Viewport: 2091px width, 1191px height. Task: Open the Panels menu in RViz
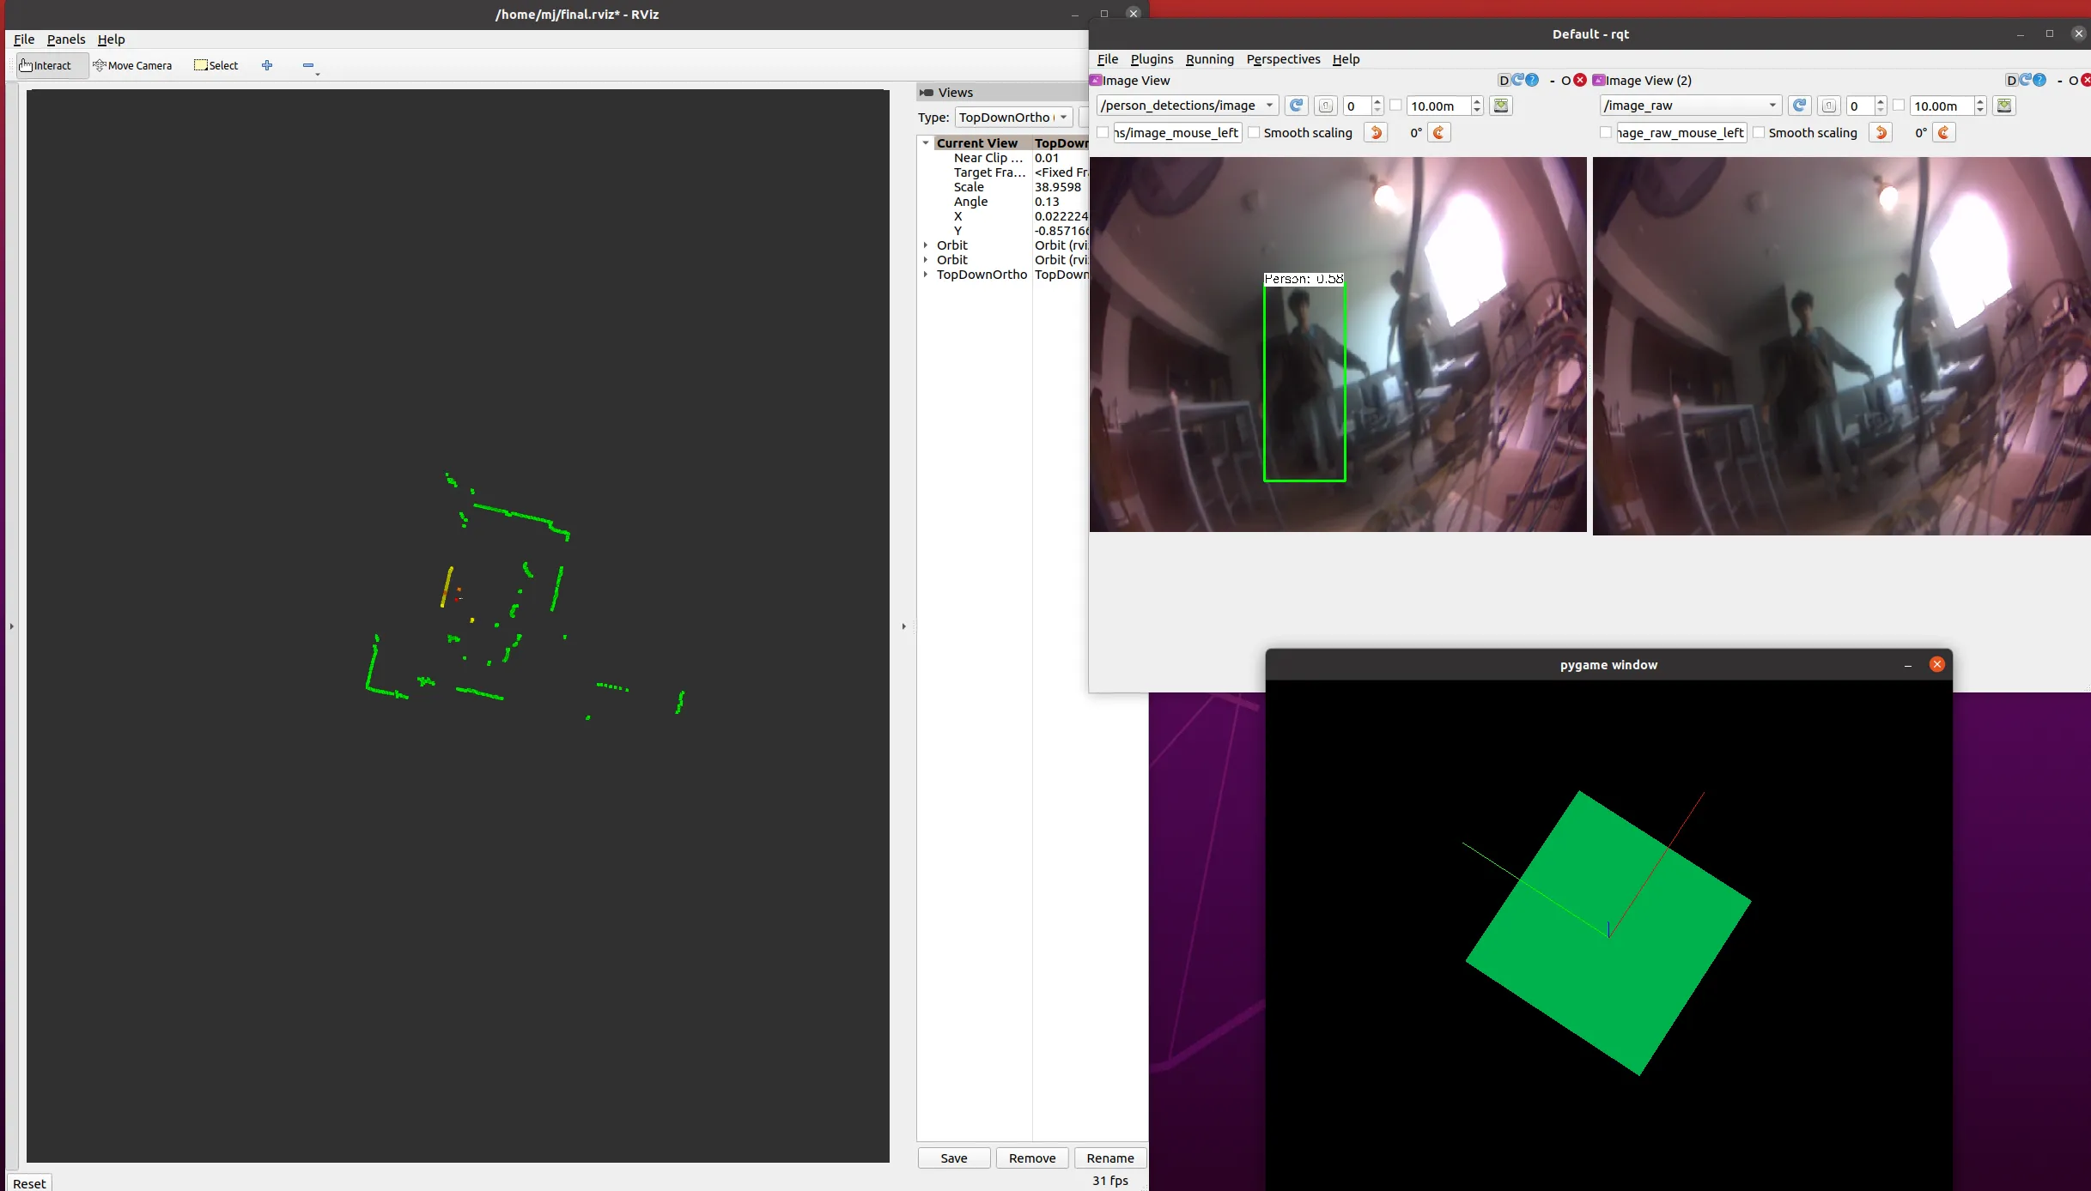coord(65,39)
